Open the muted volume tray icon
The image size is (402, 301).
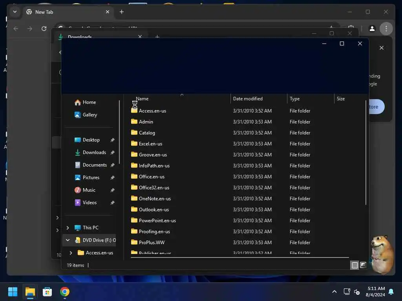tap(356, 292)
